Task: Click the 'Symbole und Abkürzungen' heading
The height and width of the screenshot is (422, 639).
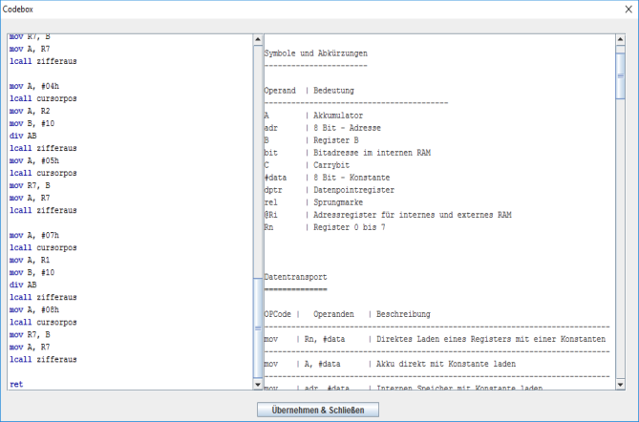Action: [x=315, y=53]
